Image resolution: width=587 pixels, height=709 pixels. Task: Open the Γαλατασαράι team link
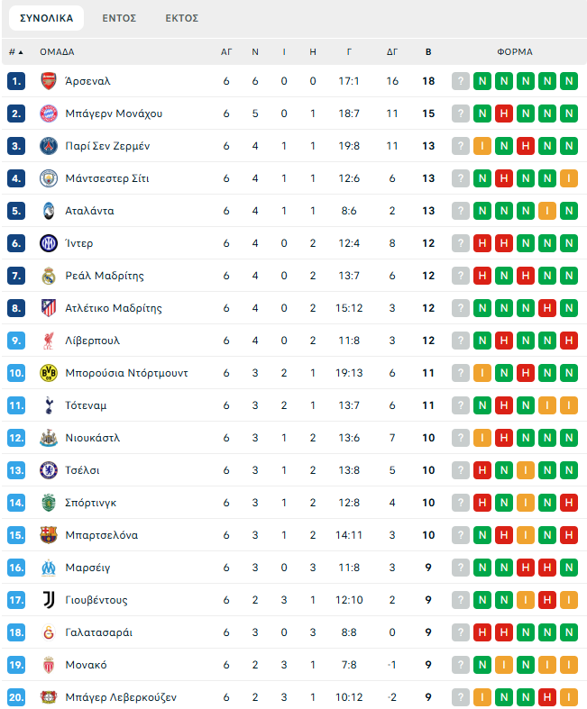tap(98, 632)
